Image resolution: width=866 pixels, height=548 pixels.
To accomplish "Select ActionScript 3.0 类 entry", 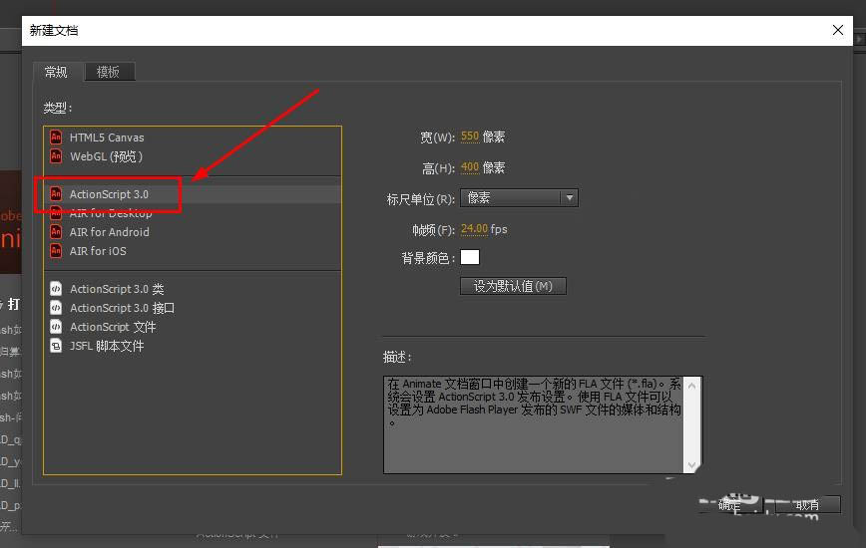I will click(x=193, y=289).
